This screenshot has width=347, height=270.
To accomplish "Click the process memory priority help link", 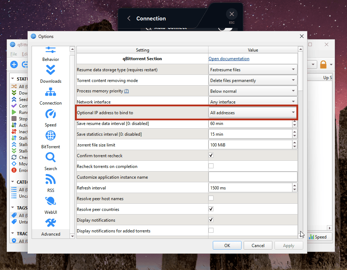I will (126, 91).
